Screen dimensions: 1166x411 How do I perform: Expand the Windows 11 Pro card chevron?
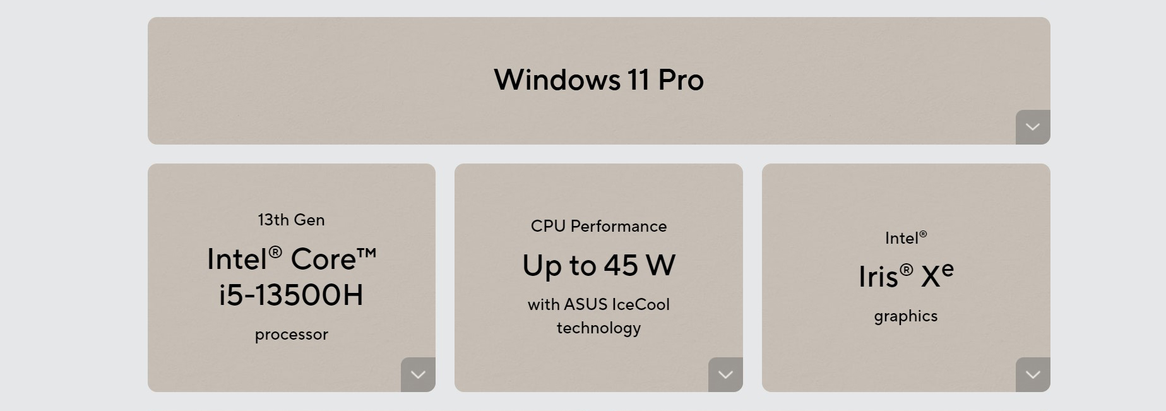1033,127
